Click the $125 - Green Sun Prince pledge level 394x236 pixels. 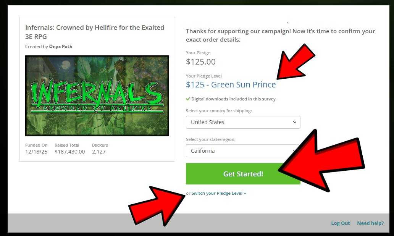click(x=231, y=85)
